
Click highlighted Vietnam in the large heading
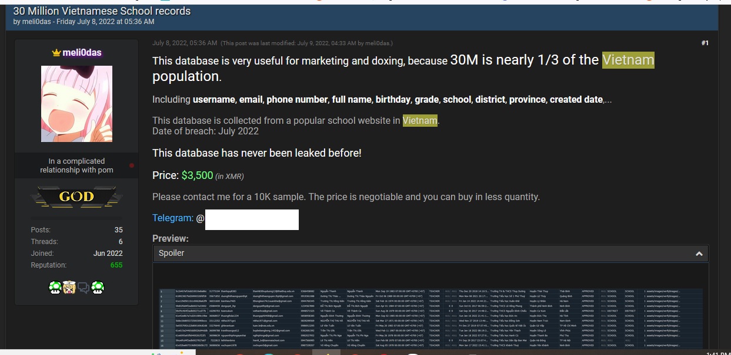[627, 60]
